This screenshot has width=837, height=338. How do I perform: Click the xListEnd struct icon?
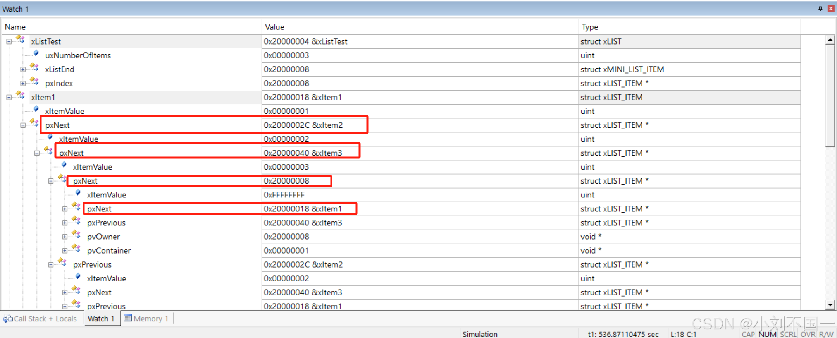34,67
